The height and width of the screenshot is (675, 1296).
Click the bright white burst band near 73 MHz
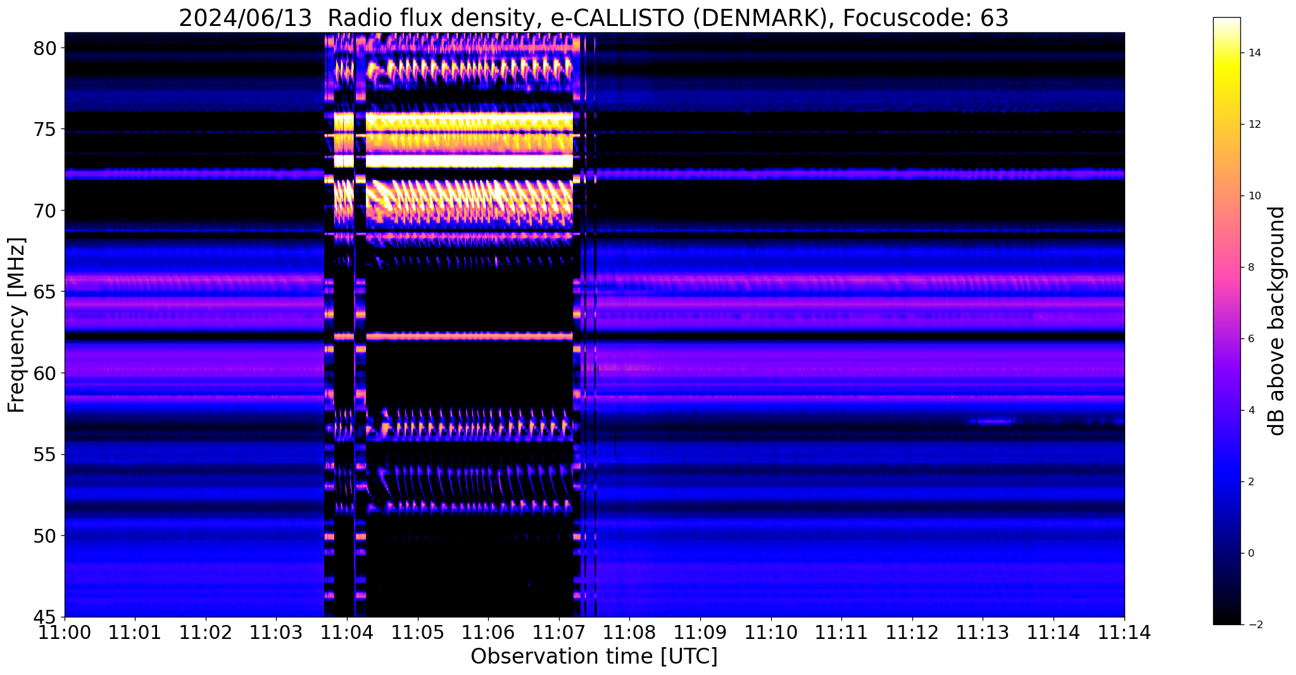click(469, 161)
